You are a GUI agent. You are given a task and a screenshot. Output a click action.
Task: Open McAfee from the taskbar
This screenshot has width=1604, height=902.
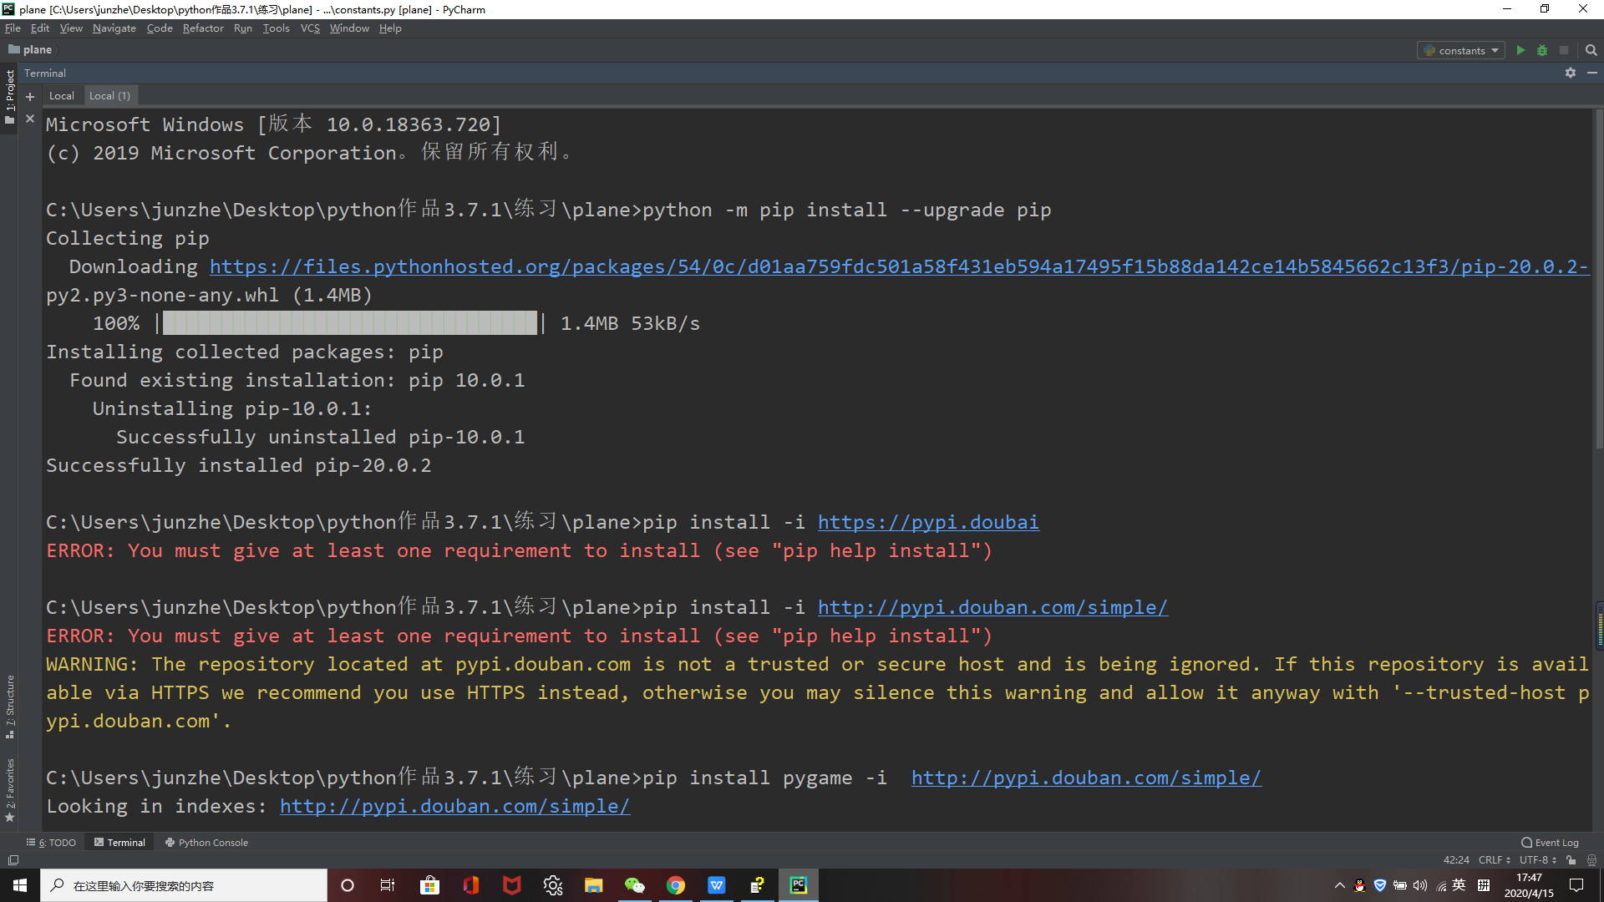pyautogui.click(x=511, y=885)
